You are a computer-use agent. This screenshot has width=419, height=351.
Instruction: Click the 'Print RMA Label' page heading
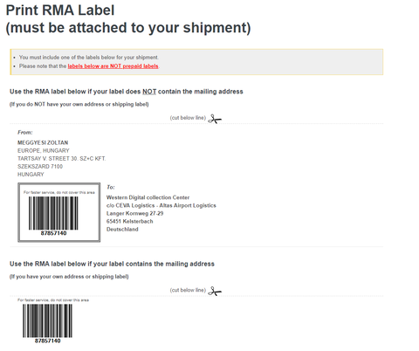point(60,10)
